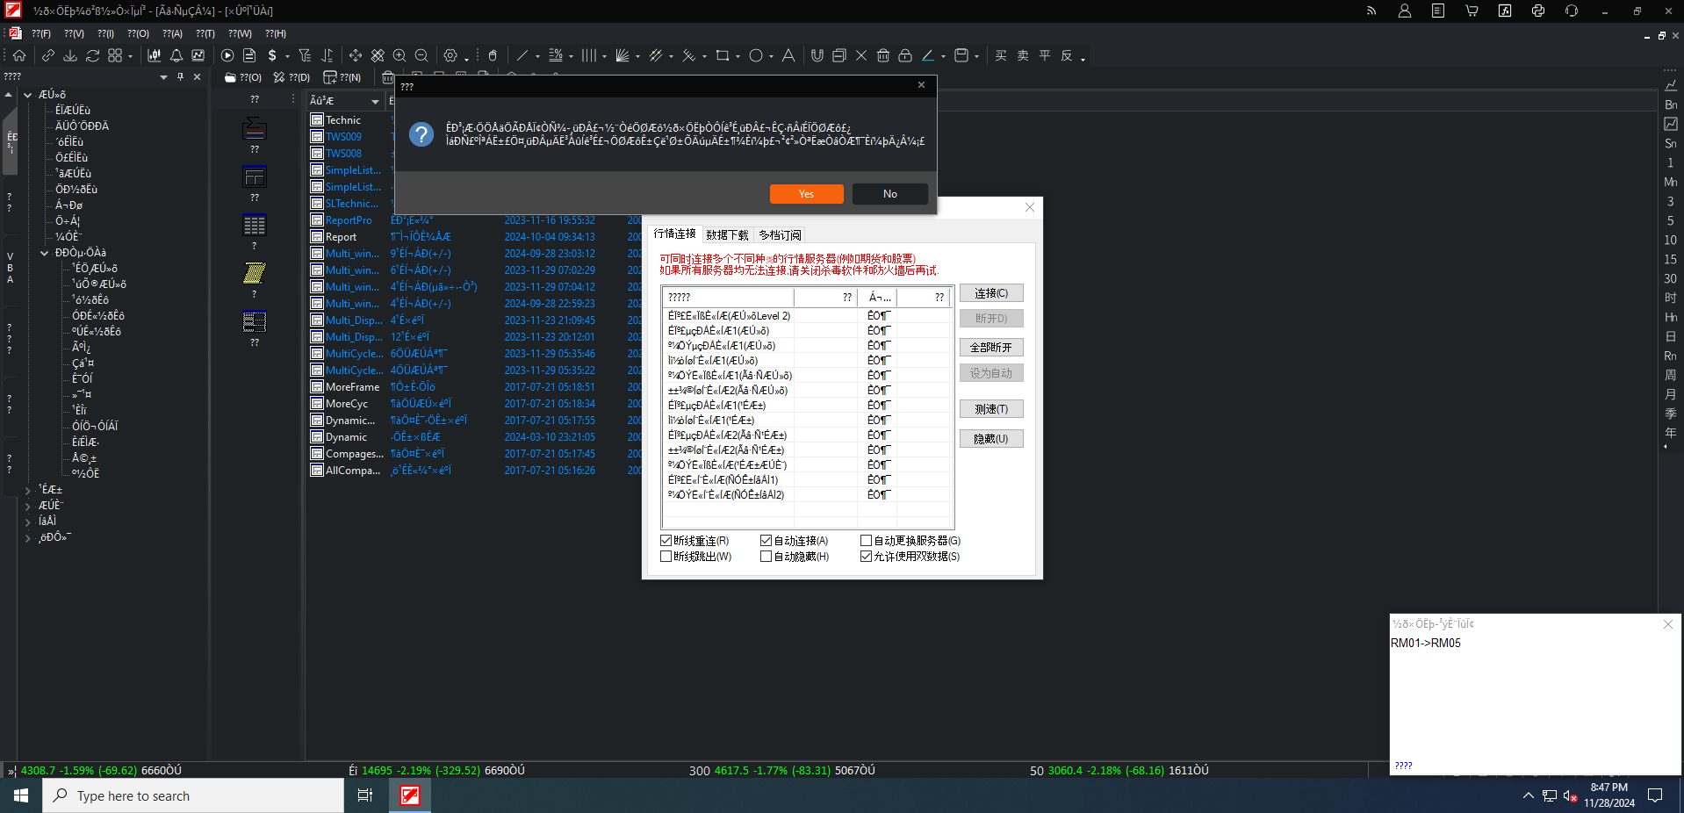The image size is (1684, 813).
Task: Click the play circle icon in the toolbar
Action: coord(227,55)
